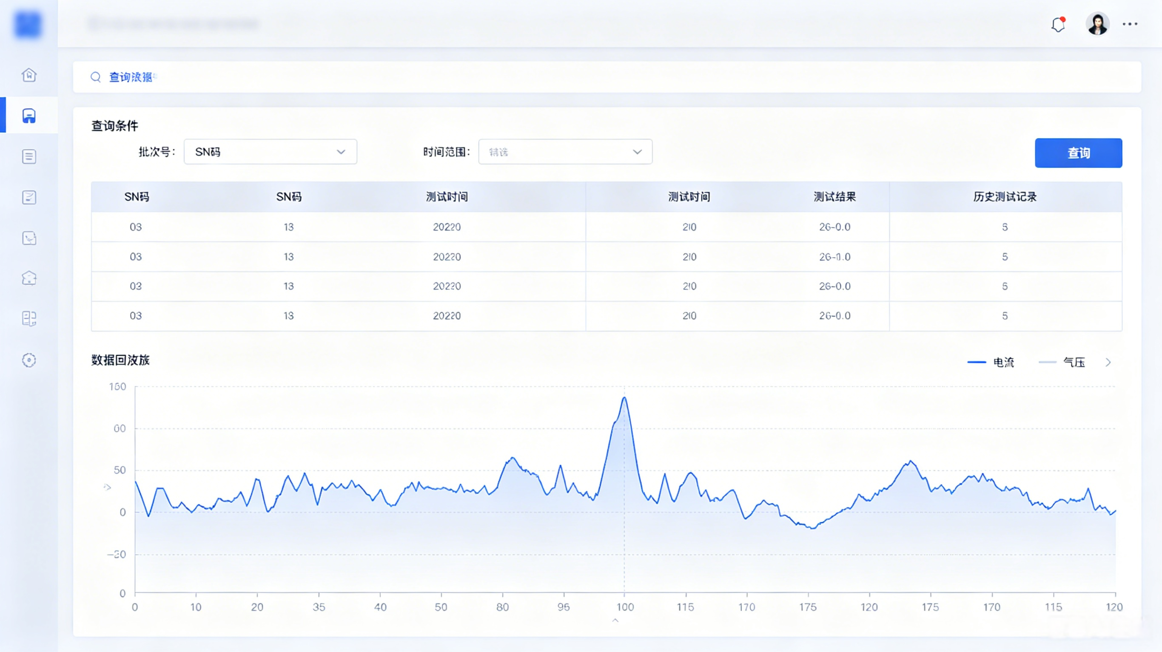1162x652 pixels.
Task: Click the search field at the top
Action: coord(607,77)
